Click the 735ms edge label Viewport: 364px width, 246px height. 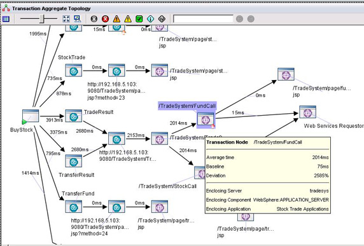[55, 78]
